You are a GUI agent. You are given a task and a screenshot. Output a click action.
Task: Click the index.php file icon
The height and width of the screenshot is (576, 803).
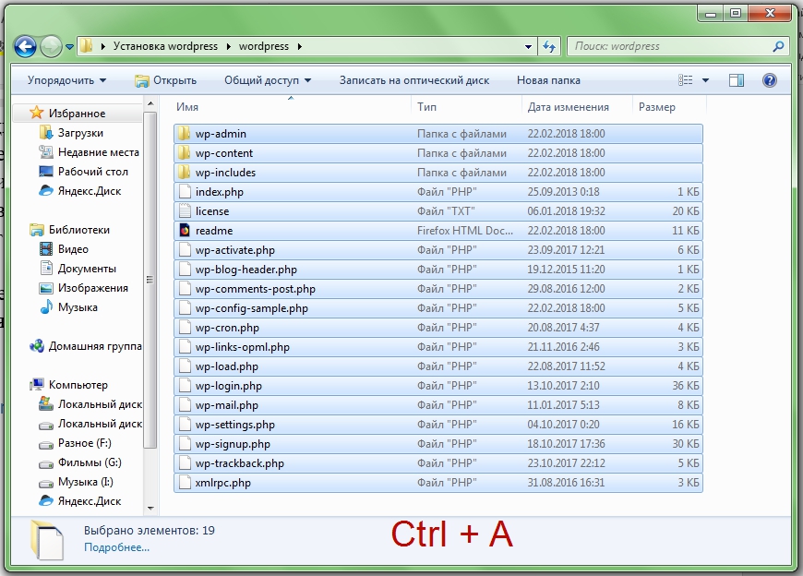click(x=185, y=192)
